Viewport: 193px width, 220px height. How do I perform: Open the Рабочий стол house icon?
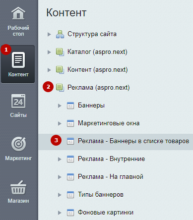coord(18,13)
